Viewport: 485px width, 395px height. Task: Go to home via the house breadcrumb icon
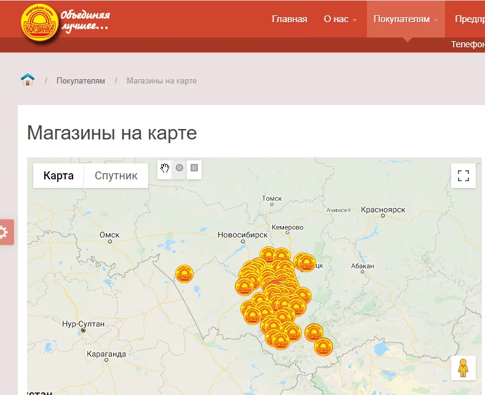28,80
